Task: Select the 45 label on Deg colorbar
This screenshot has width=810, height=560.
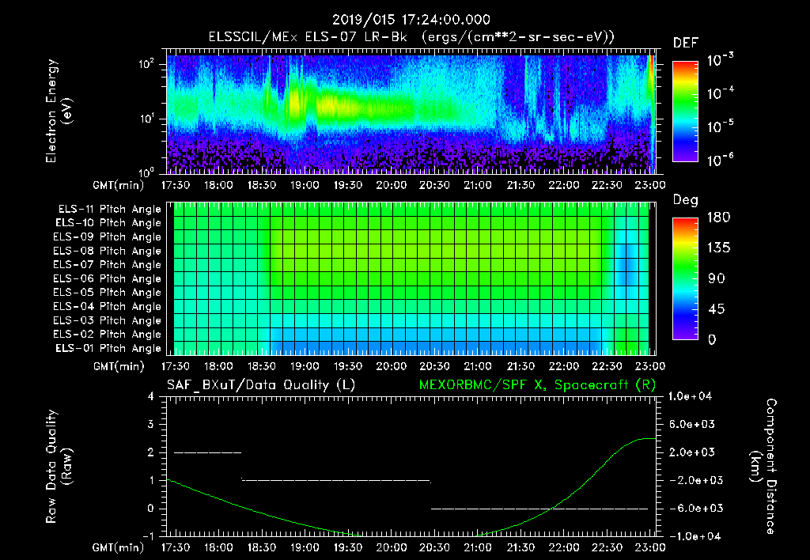Action: click(x=717, y=309)
